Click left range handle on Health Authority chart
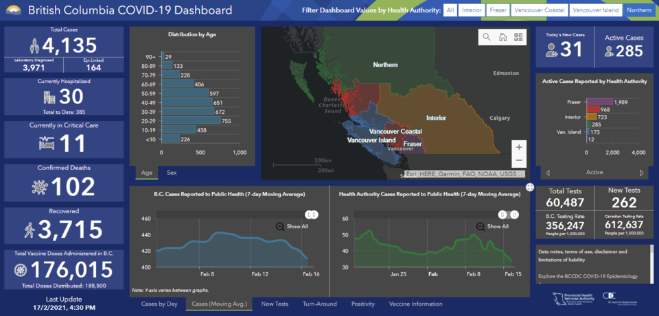 coord(502,215)
